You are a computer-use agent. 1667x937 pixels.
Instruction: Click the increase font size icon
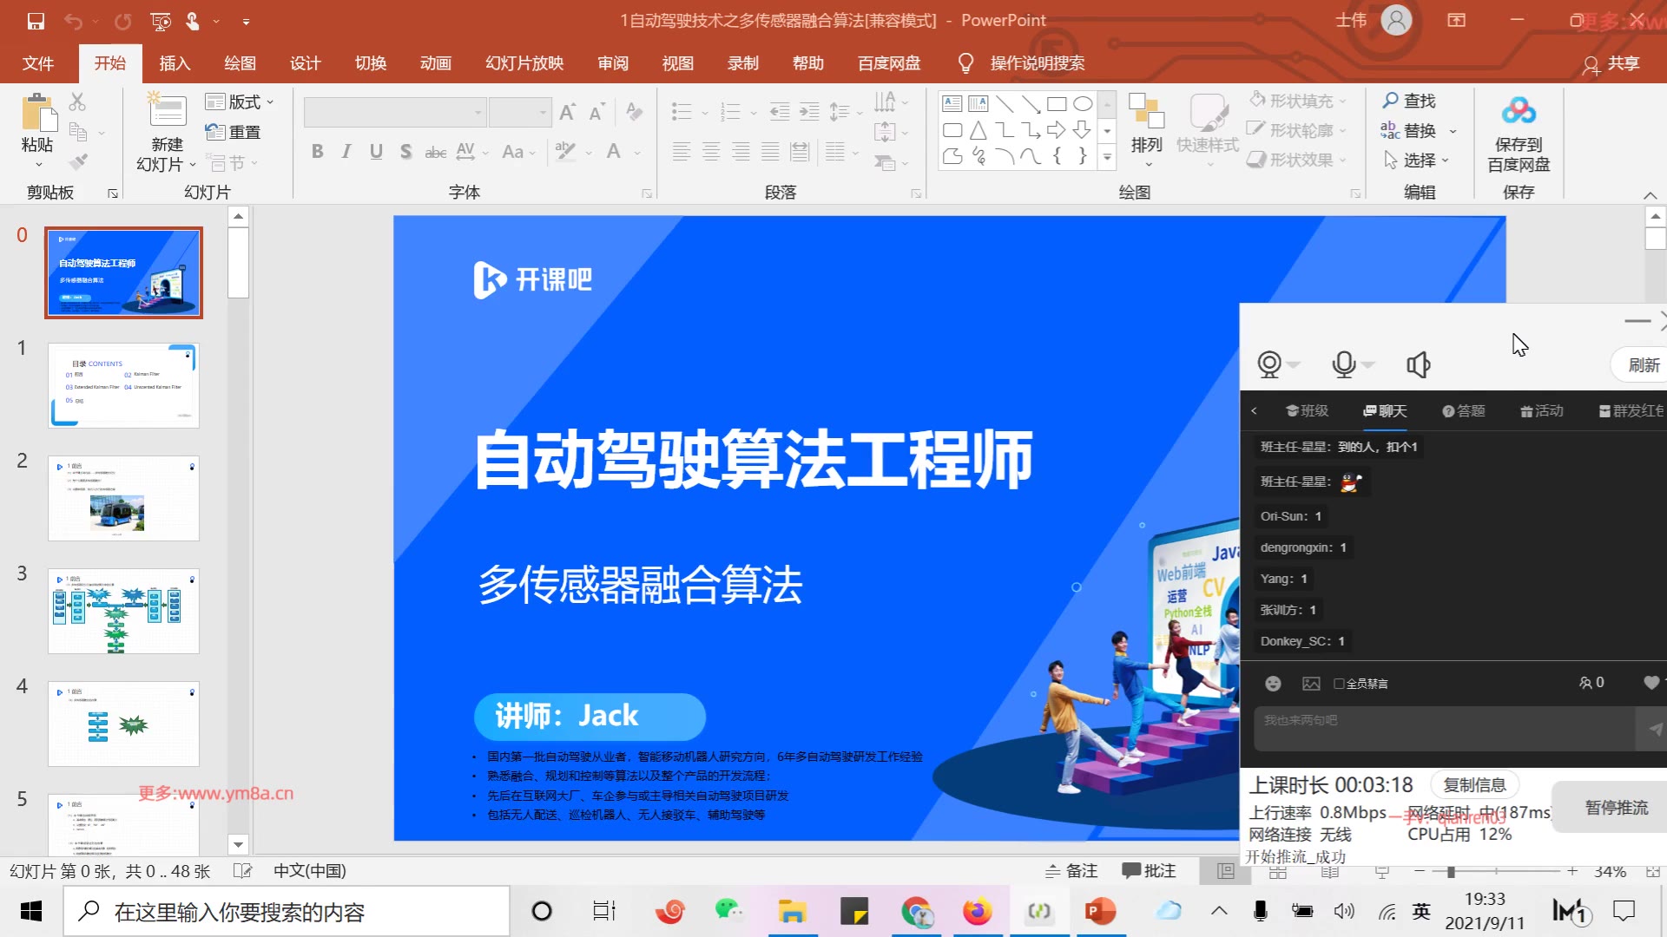pos(568,112)
